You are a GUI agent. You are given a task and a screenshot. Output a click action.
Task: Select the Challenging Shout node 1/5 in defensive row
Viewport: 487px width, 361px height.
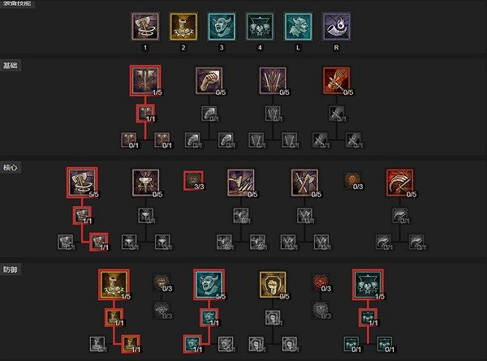[368, 285]
